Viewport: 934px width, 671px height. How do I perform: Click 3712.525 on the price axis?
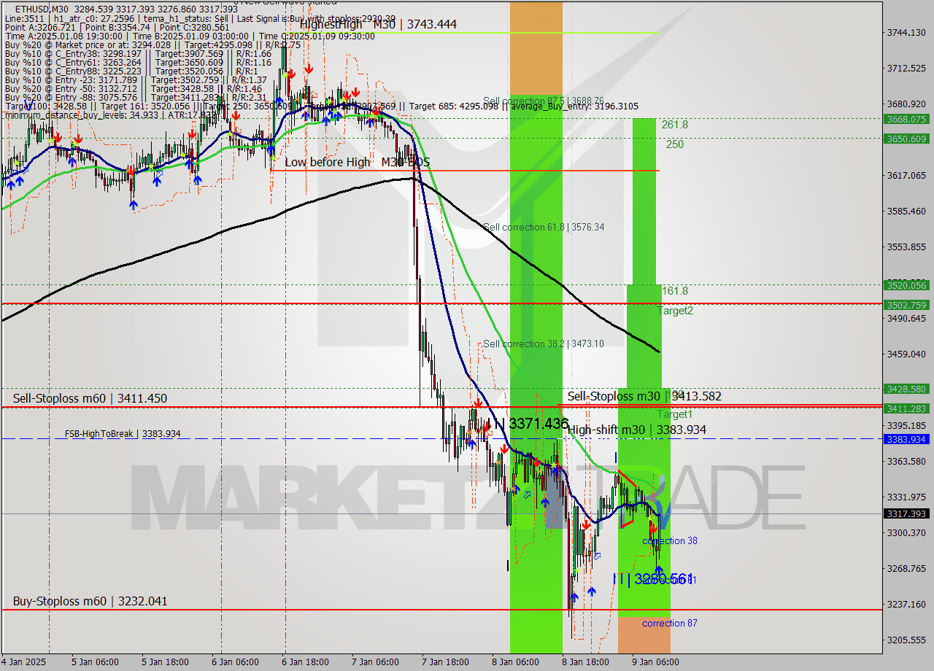906,68
